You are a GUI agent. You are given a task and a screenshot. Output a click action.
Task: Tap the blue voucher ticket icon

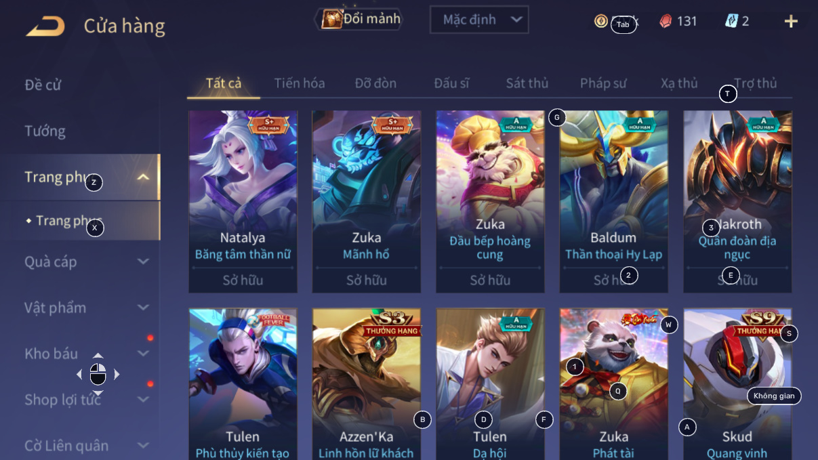coord(731,21)
